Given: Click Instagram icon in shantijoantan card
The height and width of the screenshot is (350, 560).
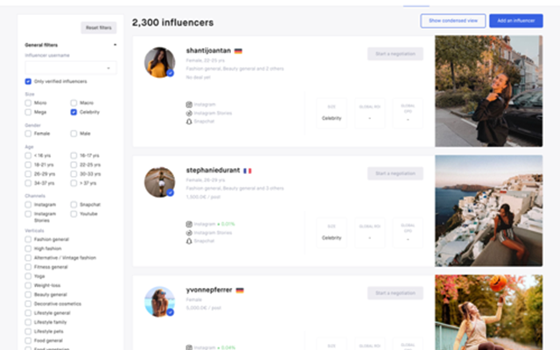Looking at the screenshot, I should [x=189, y=105].
